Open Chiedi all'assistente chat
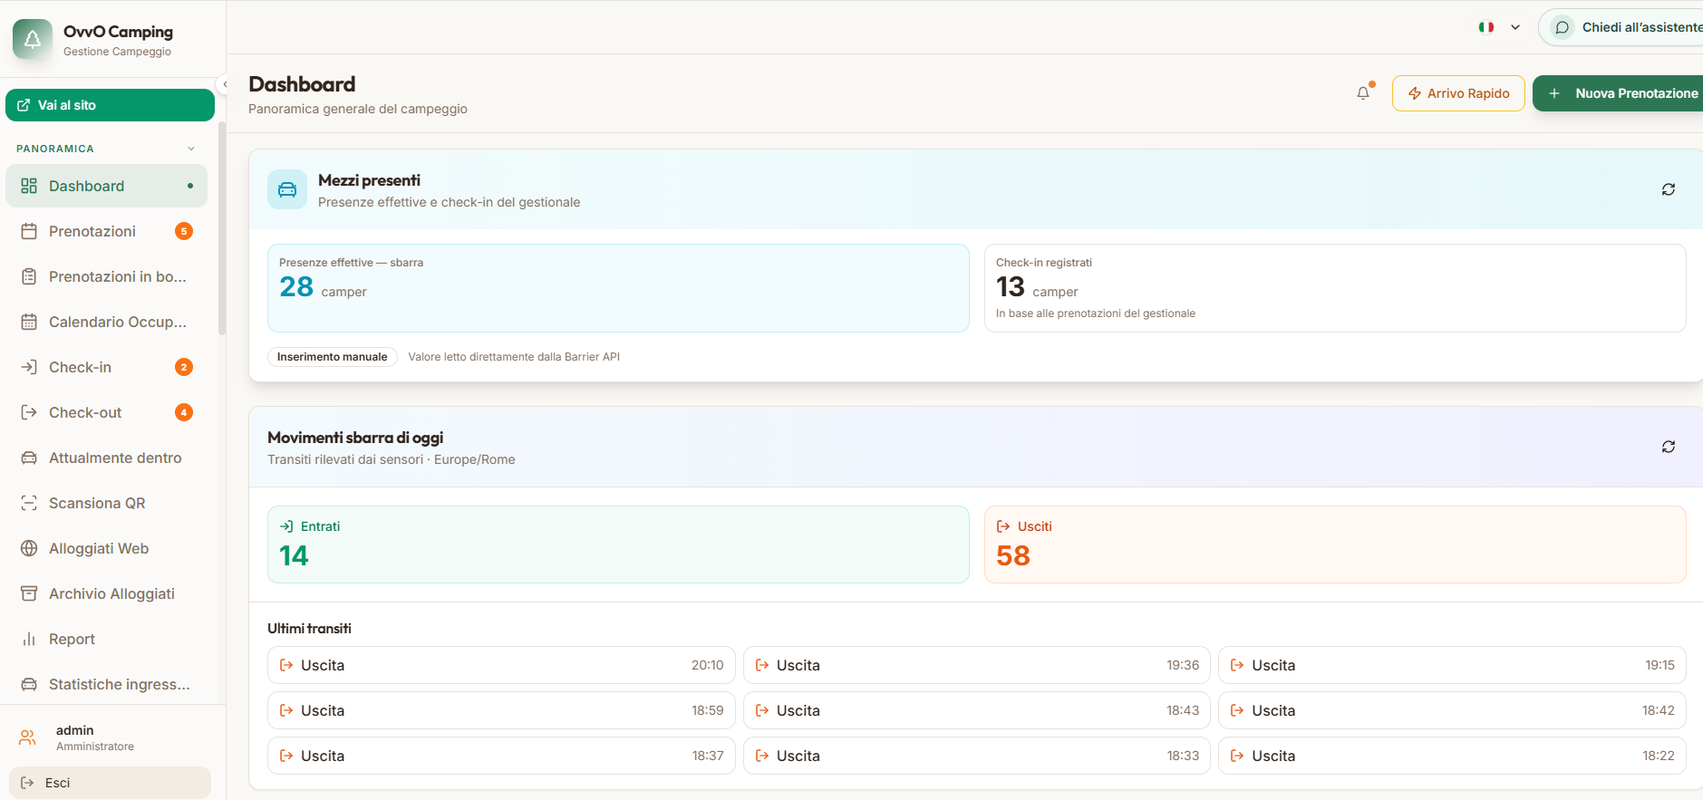Viewport: 1703px width, 800px height. click(1621, 27)
